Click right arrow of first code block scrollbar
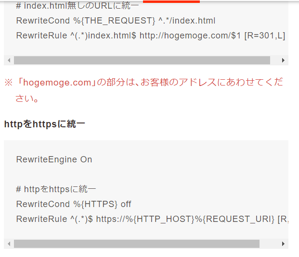 coord(283,61)
